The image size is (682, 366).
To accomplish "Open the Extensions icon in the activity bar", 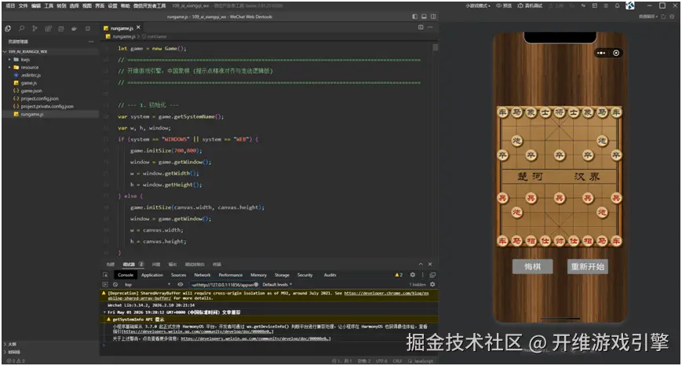I will [x=48, y=28].
